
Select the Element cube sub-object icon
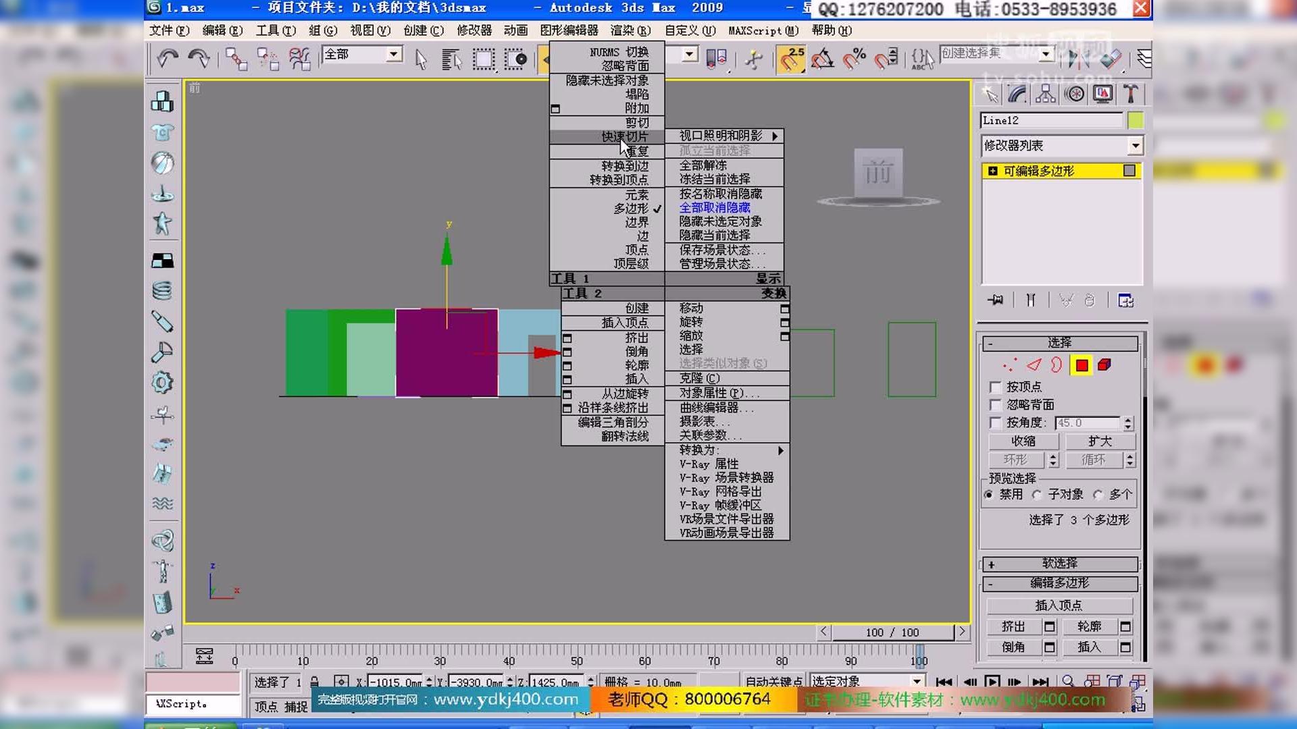[x=1105, y=365]
